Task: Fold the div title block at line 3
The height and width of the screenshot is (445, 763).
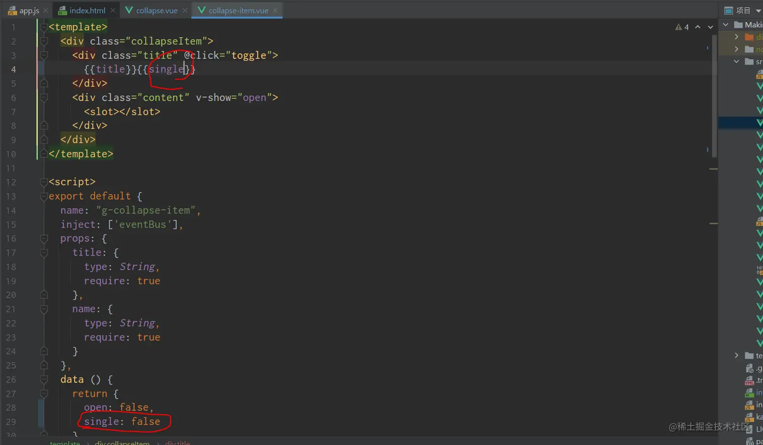Action: click(44, 55)
